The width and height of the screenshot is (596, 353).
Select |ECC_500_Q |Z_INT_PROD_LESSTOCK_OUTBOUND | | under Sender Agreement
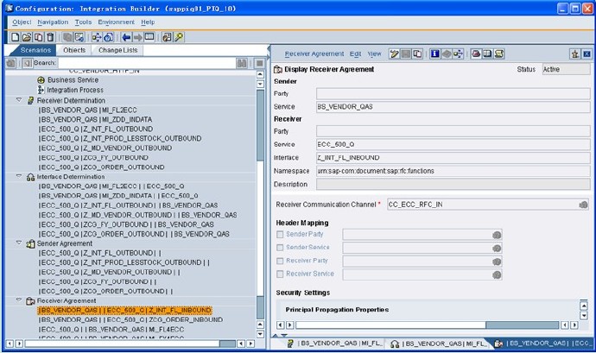[x=124, y=262]
